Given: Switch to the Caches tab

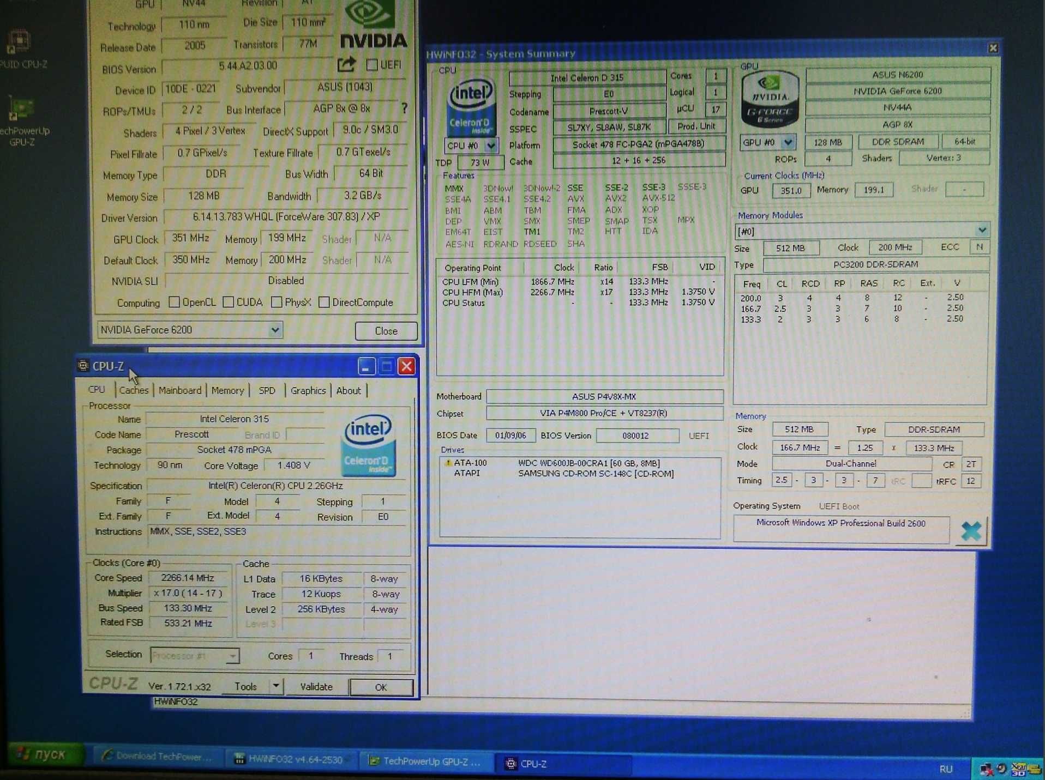Looking at the screenshot, I should [134, 390].
